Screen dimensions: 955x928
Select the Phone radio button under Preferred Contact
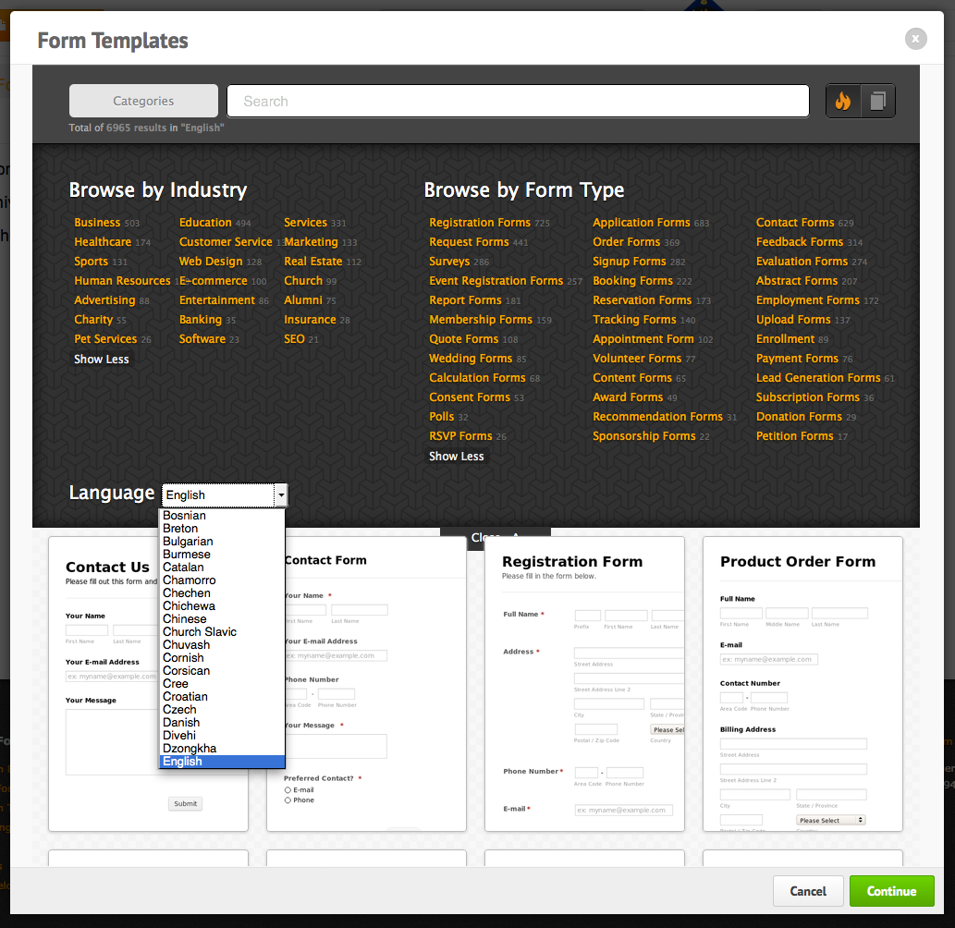pos(288,800)
